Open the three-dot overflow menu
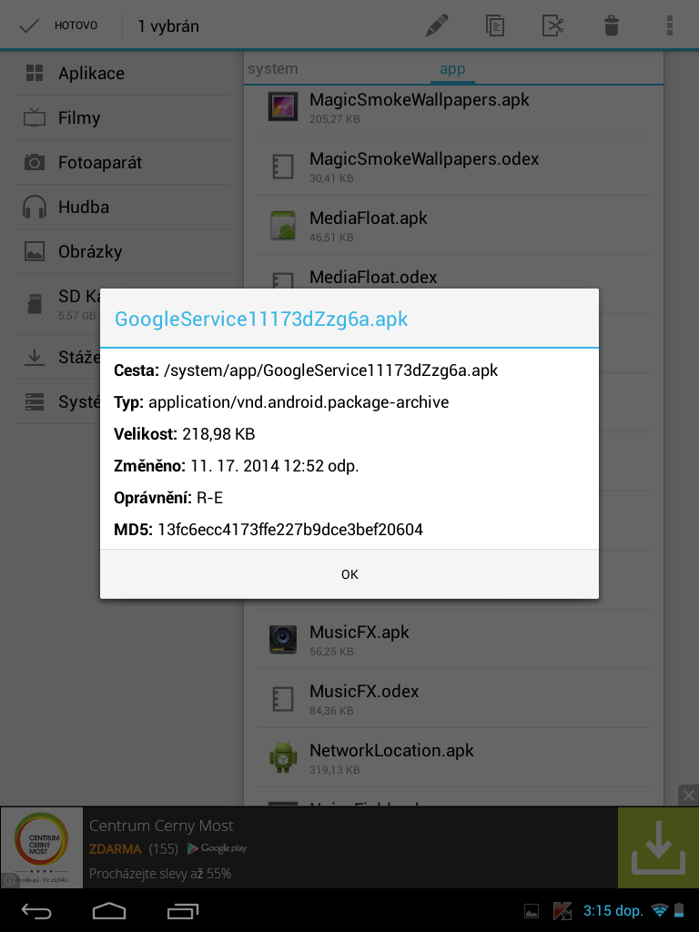Viewport: 699px width, 932px height. click(670, 25)
